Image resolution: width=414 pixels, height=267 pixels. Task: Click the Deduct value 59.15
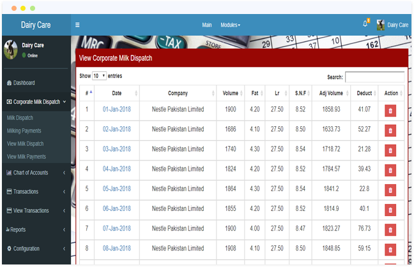coord(364,249)
